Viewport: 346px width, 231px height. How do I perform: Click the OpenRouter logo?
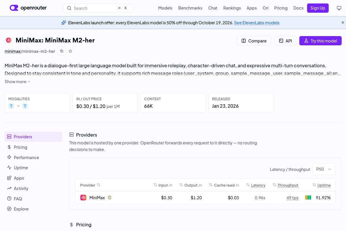[28, 8]
